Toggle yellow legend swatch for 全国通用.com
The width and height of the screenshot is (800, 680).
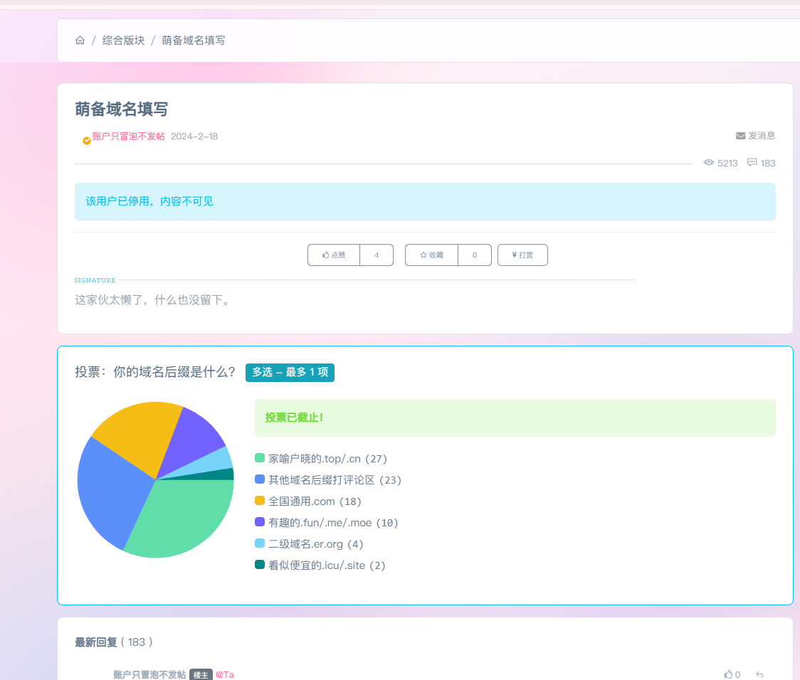(x=260, y=501)
